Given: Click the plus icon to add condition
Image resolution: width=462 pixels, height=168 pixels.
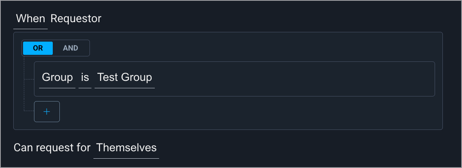Looking at the screenshot, I should pyautogui.click(x=47, y=112).
